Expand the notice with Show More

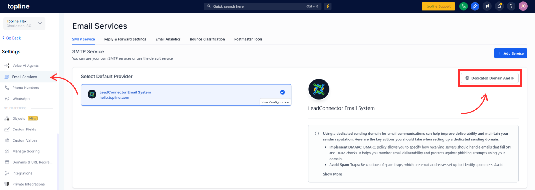(332, 174)
